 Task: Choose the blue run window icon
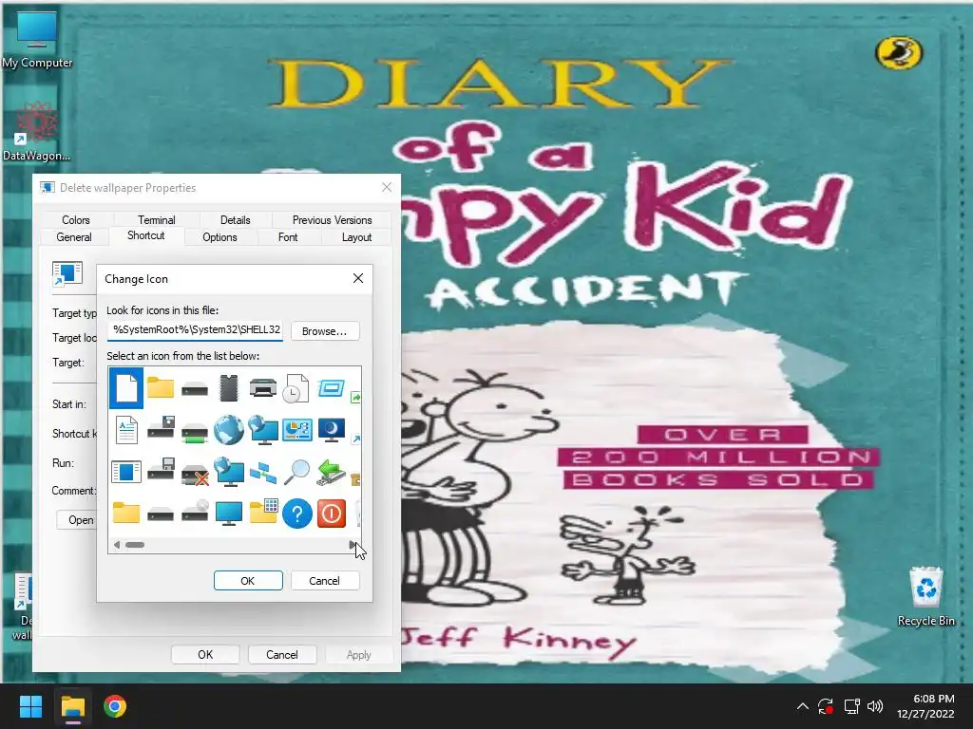click(x=331, y=388)
